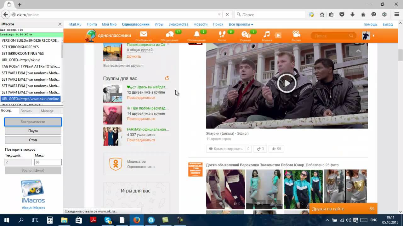Open Музыка music note icon
The height and width of the screenshot is (226, 403).
point(267,36)
